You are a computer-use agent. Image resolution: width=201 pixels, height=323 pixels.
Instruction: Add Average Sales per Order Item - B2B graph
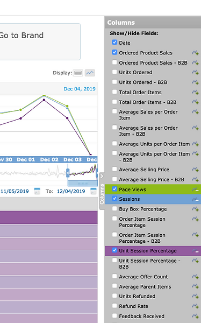point(195,128)
